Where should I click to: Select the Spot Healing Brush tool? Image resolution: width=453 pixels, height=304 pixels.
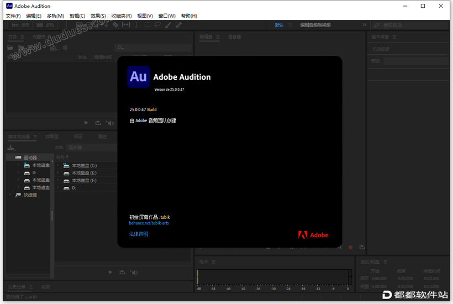(178, 25)
